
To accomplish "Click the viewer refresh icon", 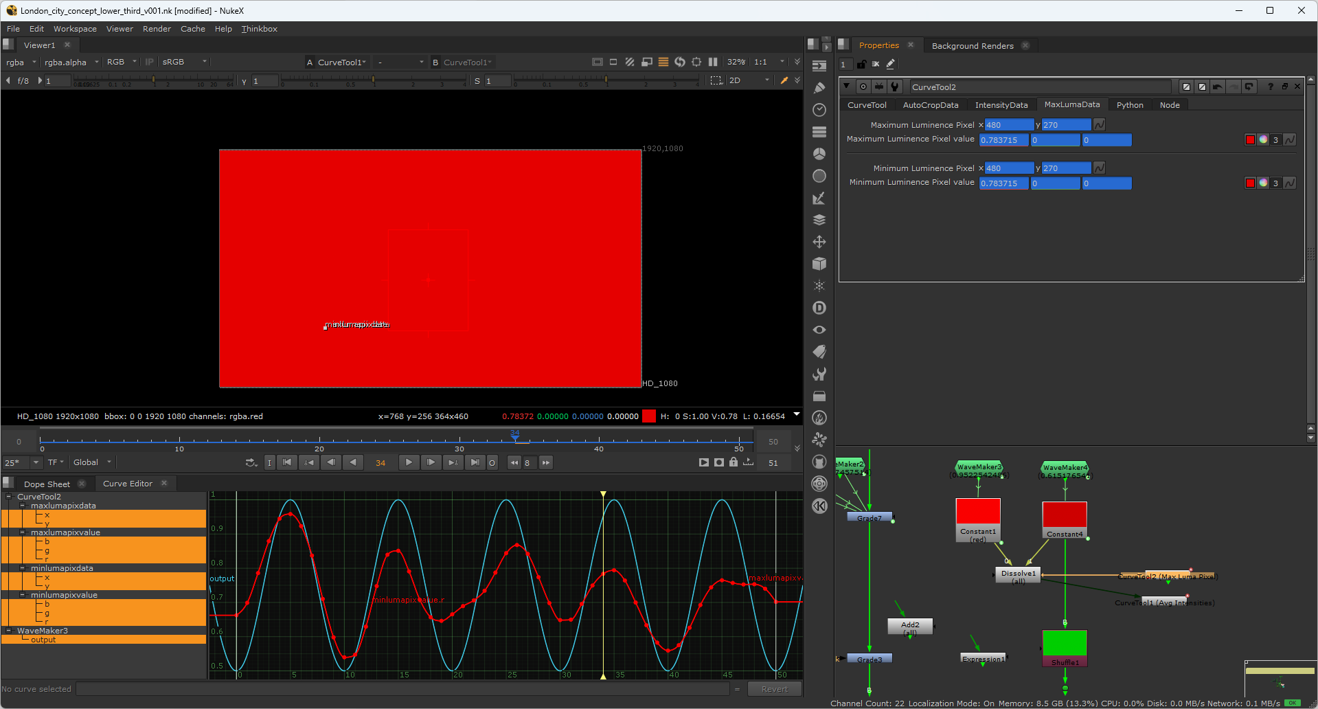I will click(x=680, y=62).
